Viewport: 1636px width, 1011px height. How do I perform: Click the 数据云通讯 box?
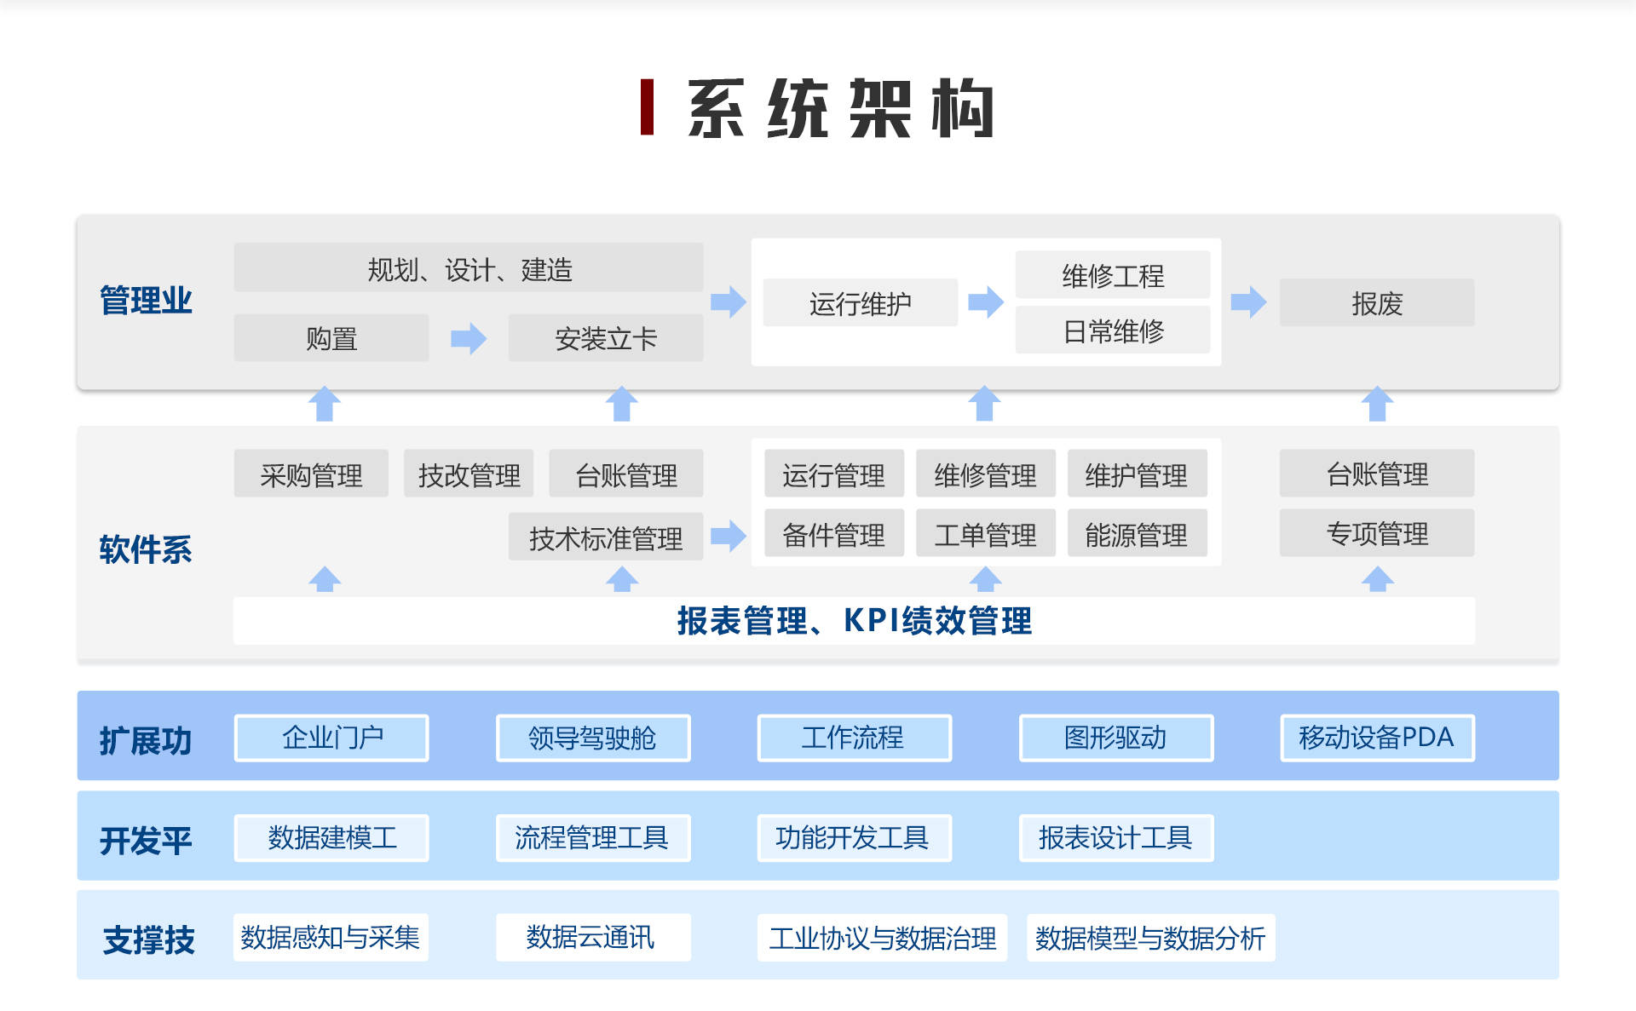[x=593, y=938]
